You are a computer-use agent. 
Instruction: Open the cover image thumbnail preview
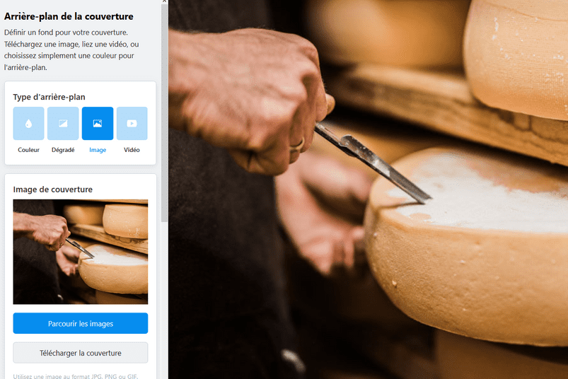[x=81, y=252]
